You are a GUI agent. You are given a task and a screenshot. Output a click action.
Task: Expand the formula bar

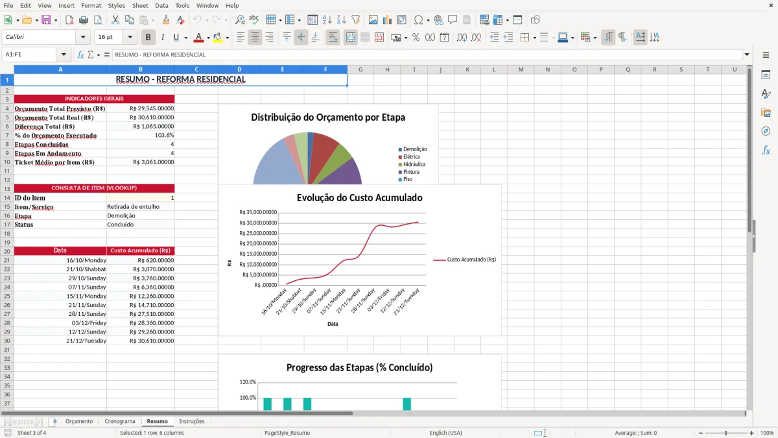[x=748, y=55]
